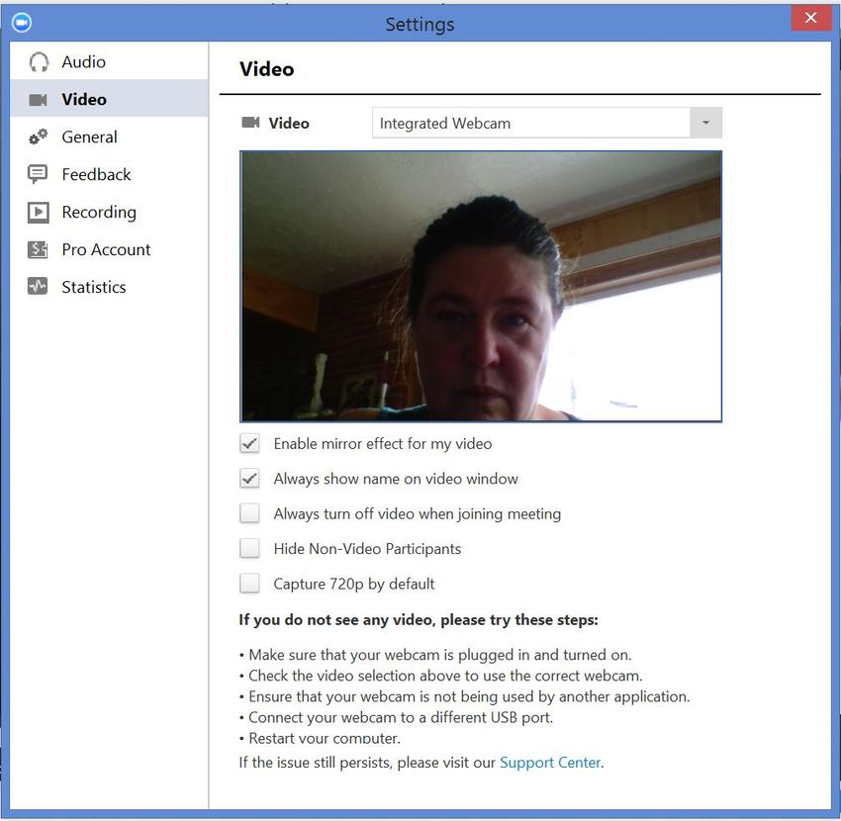Click the Statistics waveform icon
The width and height of the screenshot is (841, 821).
tap(38, 286)
